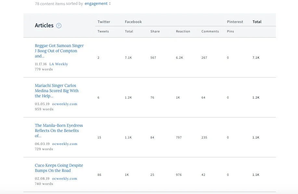
Task: Open The Manila-Born Eyedress article link
Action: tap(58, 131)
